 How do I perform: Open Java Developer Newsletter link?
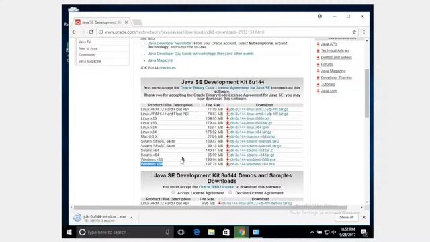pos(170,43)
